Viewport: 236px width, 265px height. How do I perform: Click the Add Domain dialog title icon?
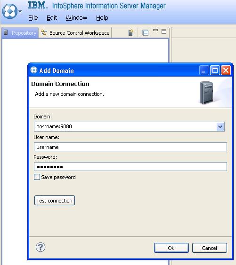click(x=34, y=70)
